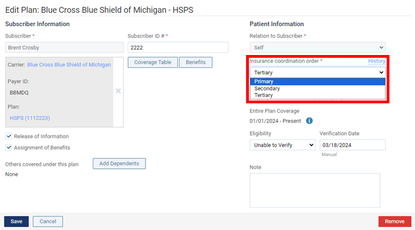Expand the Eligibility dropdown
This screenshot has height=230, width=415.
click(282, 145)
